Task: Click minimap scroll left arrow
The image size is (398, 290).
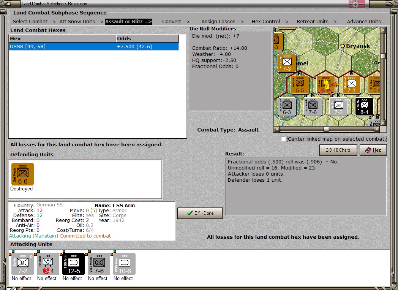Action: [x=277, y=130]
